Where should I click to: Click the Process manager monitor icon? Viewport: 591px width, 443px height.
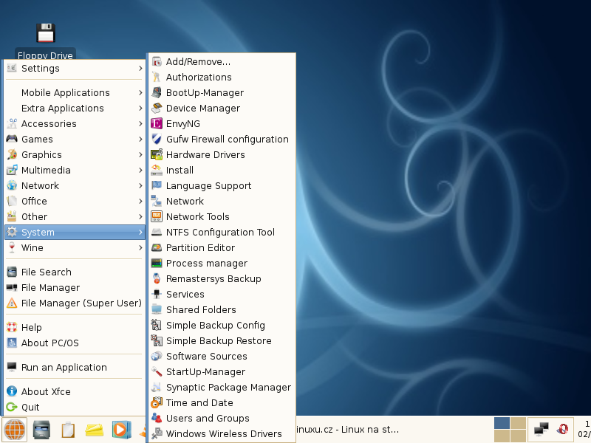click(x=157, y=263)
